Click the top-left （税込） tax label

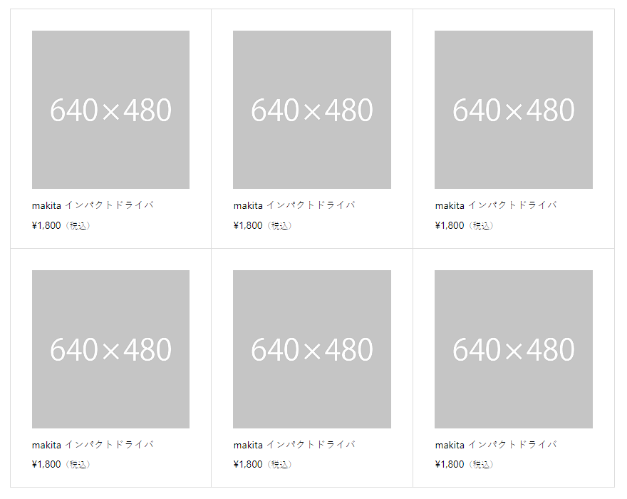click(x=78, y=226)
